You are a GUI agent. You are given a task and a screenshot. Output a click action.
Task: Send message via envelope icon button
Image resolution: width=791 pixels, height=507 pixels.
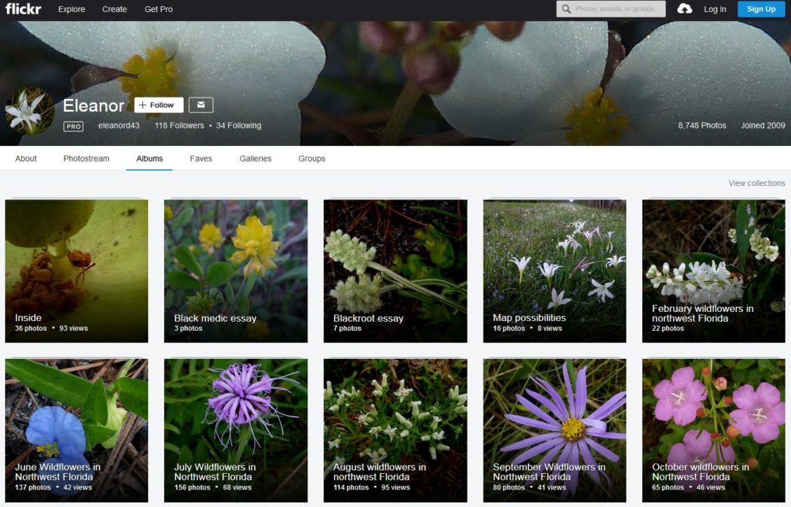(201, 105)
